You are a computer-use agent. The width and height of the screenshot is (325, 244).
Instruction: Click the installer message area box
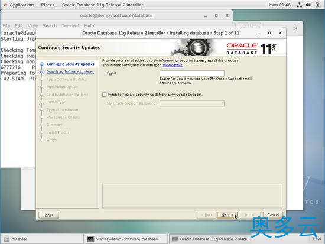click(x=192, y=196)
